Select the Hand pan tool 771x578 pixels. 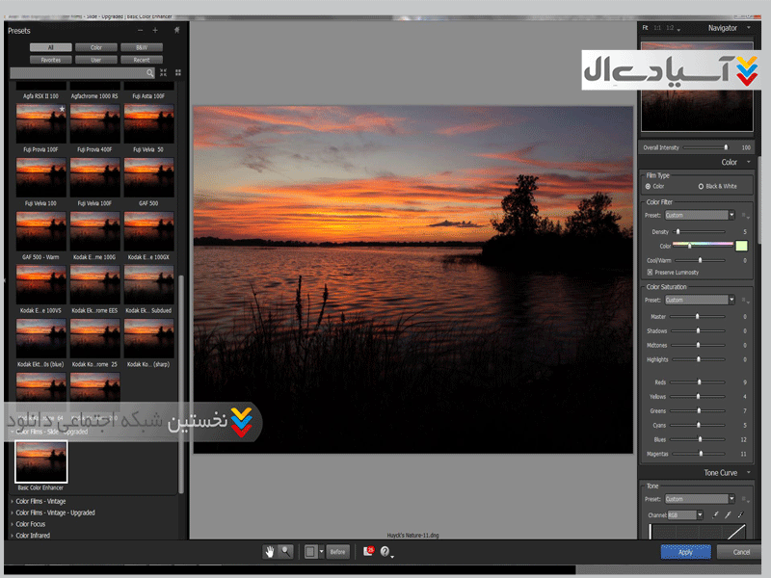270,552
